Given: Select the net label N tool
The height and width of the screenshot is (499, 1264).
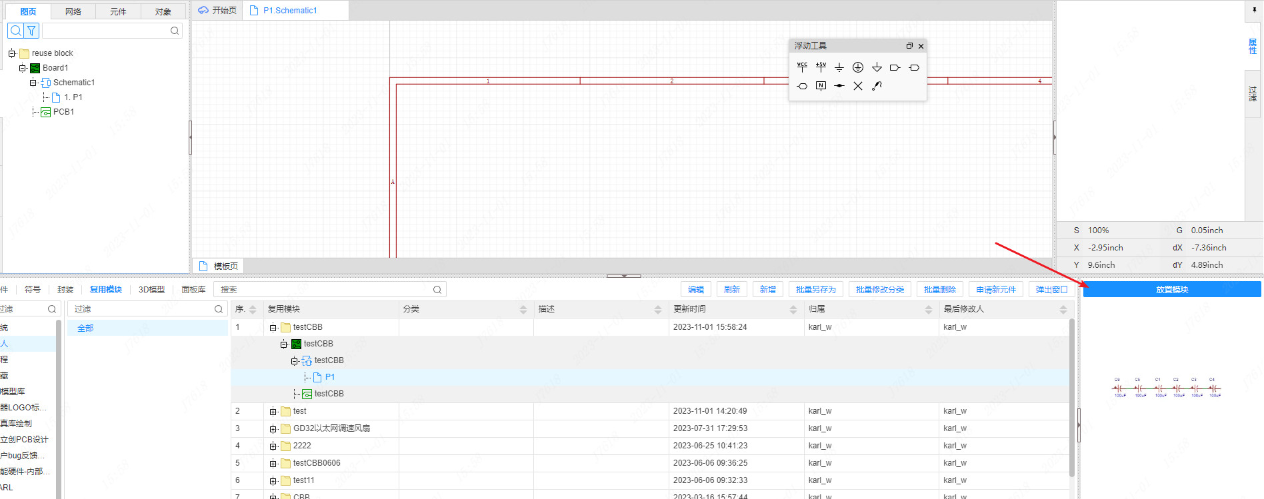Looking at the screenshot, I should [821, 86].
